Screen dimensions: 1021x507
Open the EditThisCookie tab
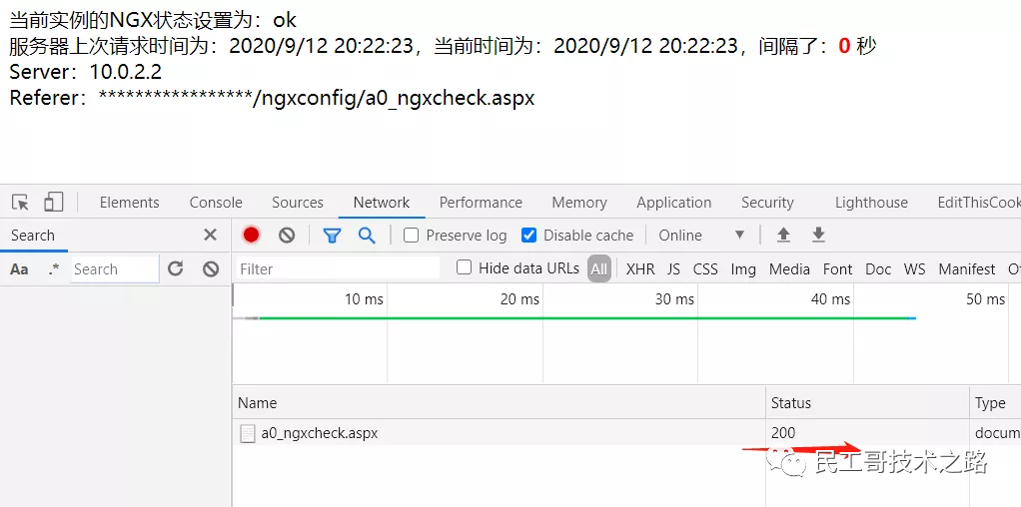(x=979, y=203)
